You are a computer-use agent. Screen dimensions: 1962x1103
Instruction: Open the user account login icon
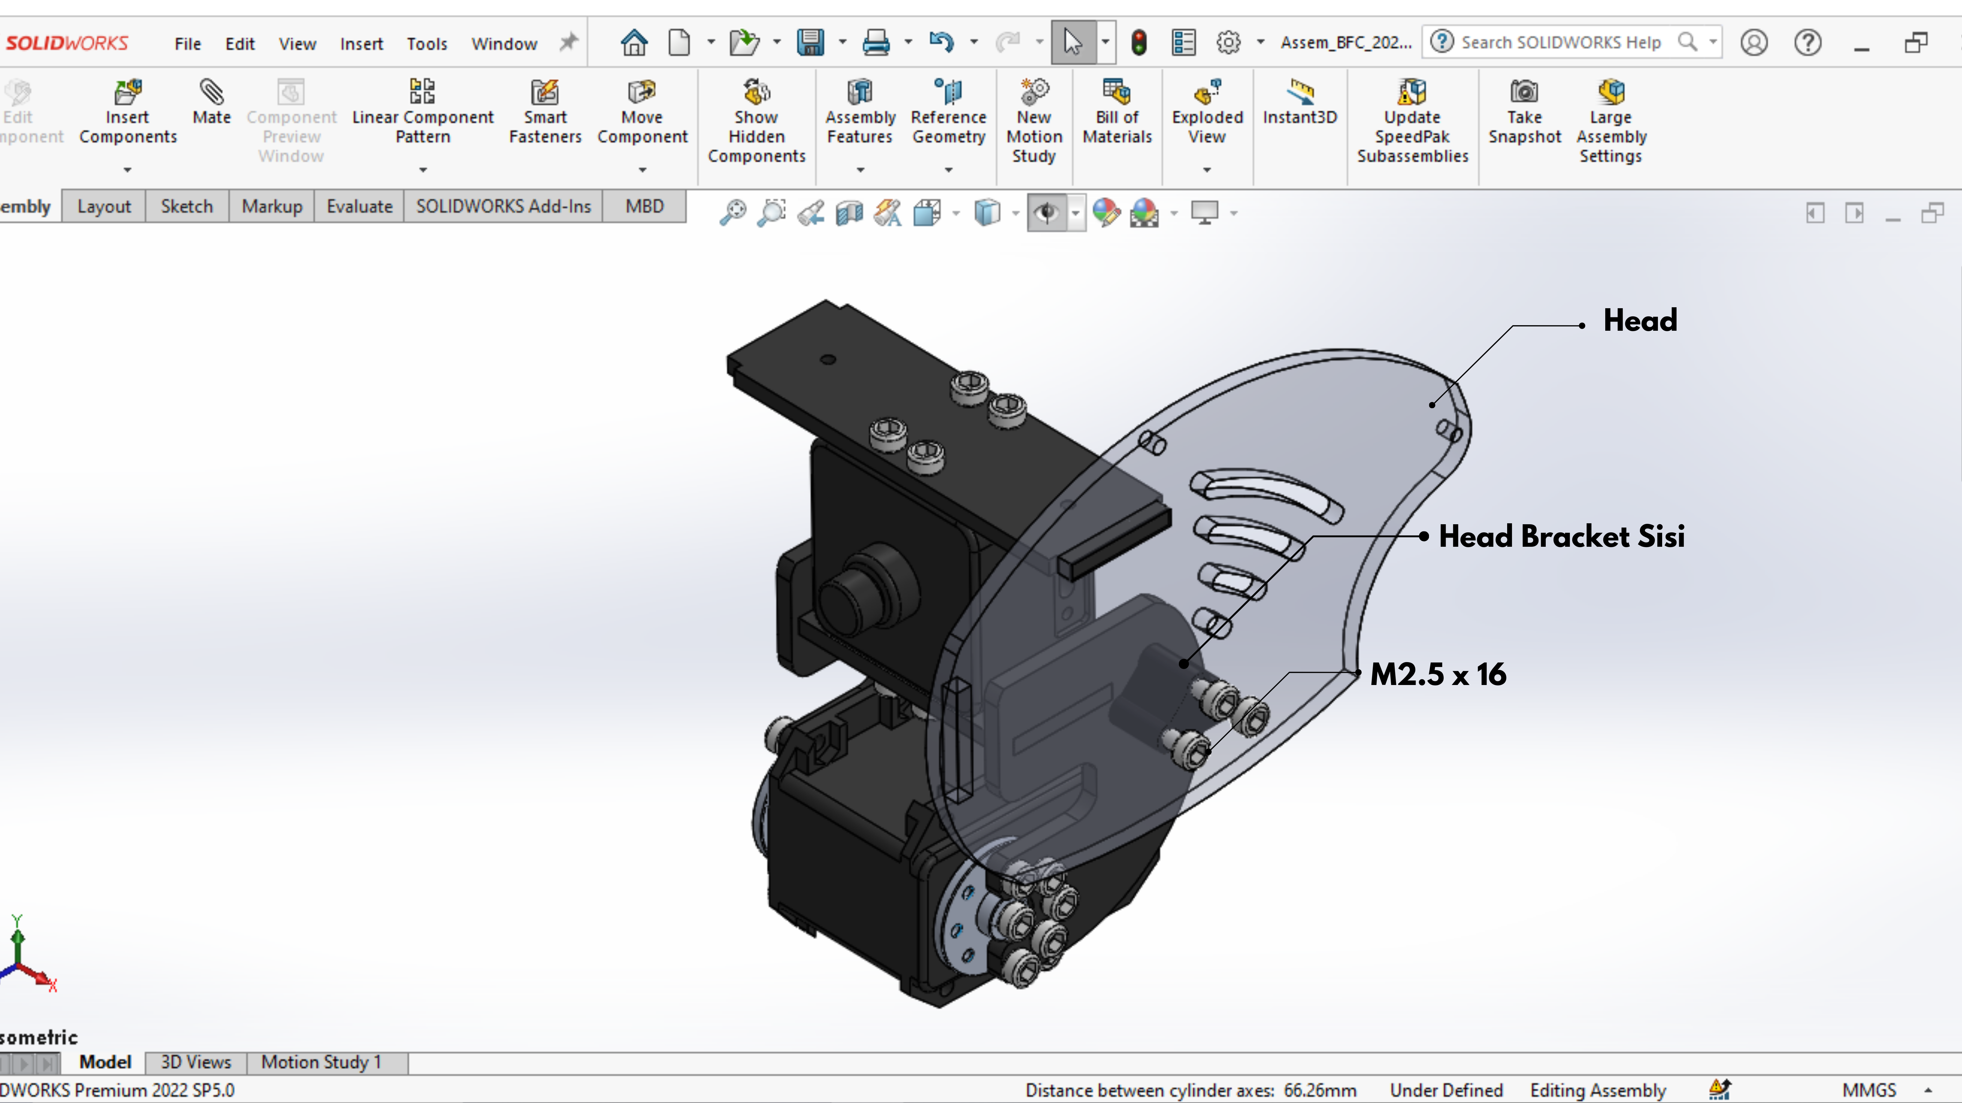pos(1753,42)
